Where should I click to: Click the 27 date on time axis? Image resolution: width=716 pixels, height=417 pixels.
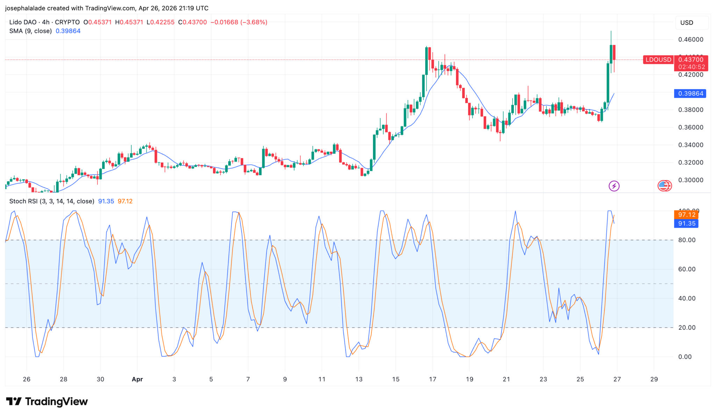pyautogui.click(x=617, y=379)
